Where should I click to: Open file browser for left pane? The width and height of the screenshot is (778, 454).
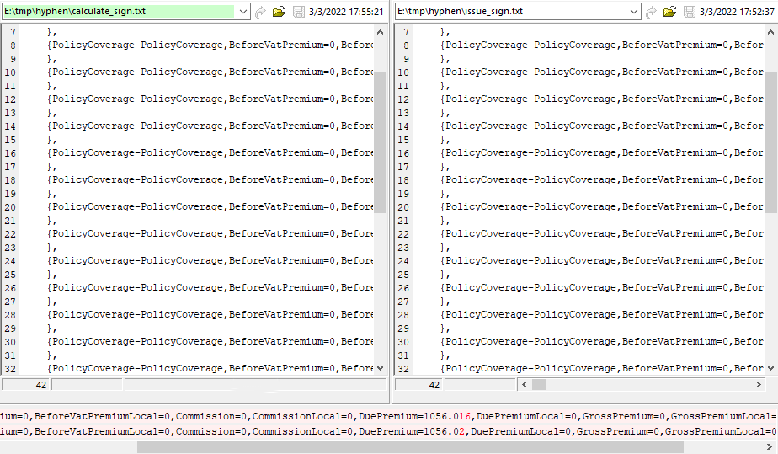click(x=280, y=12)
